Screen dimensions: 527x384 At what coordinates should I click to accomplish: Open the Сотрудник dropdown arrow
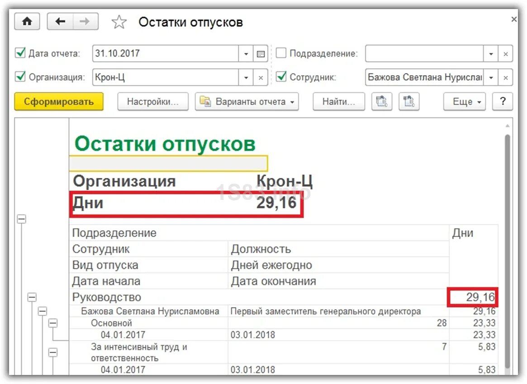(491, 78)
